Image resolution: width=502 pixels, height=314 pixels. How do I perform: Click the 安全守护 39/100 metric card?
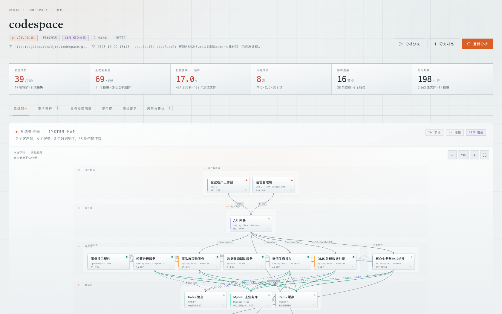tap(50, 79)
